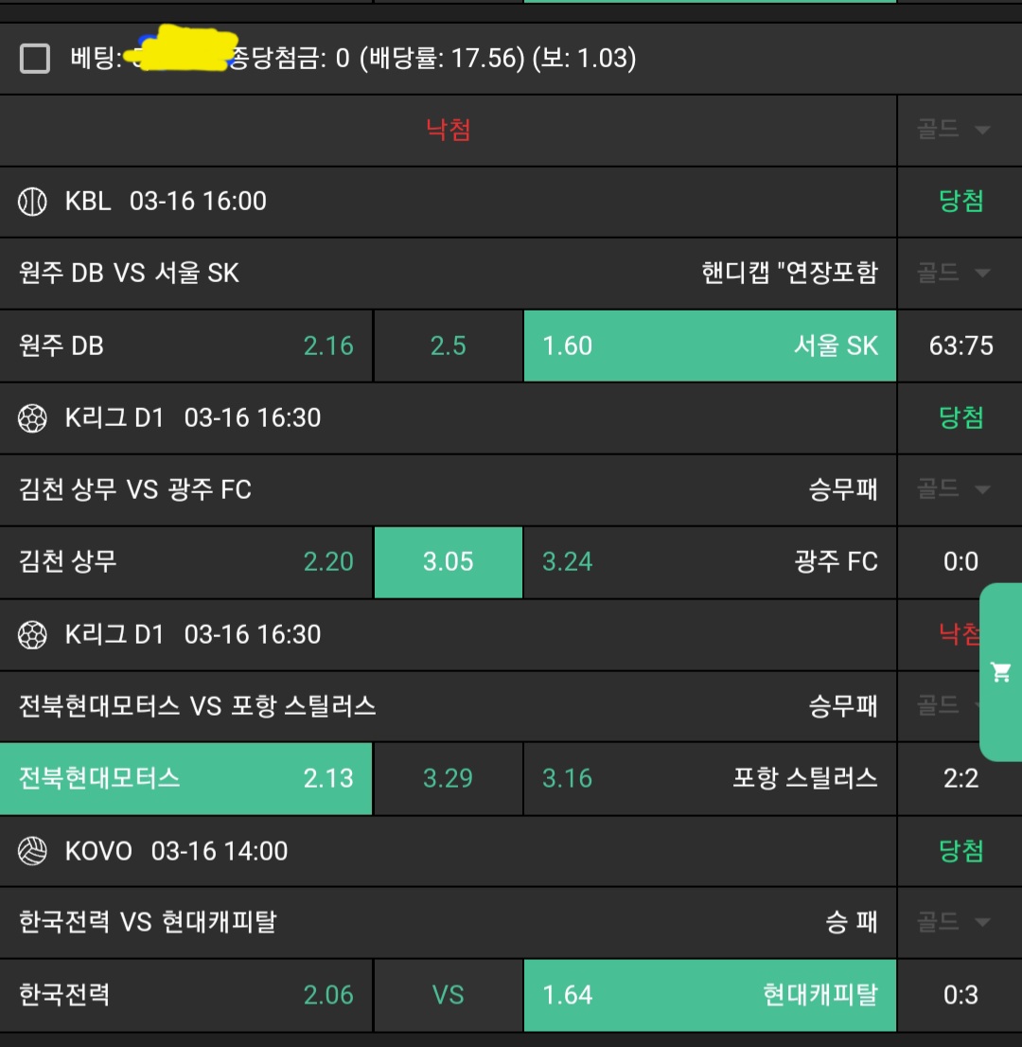Select the highlighted 3.05 draw odds

click(449, 562)
